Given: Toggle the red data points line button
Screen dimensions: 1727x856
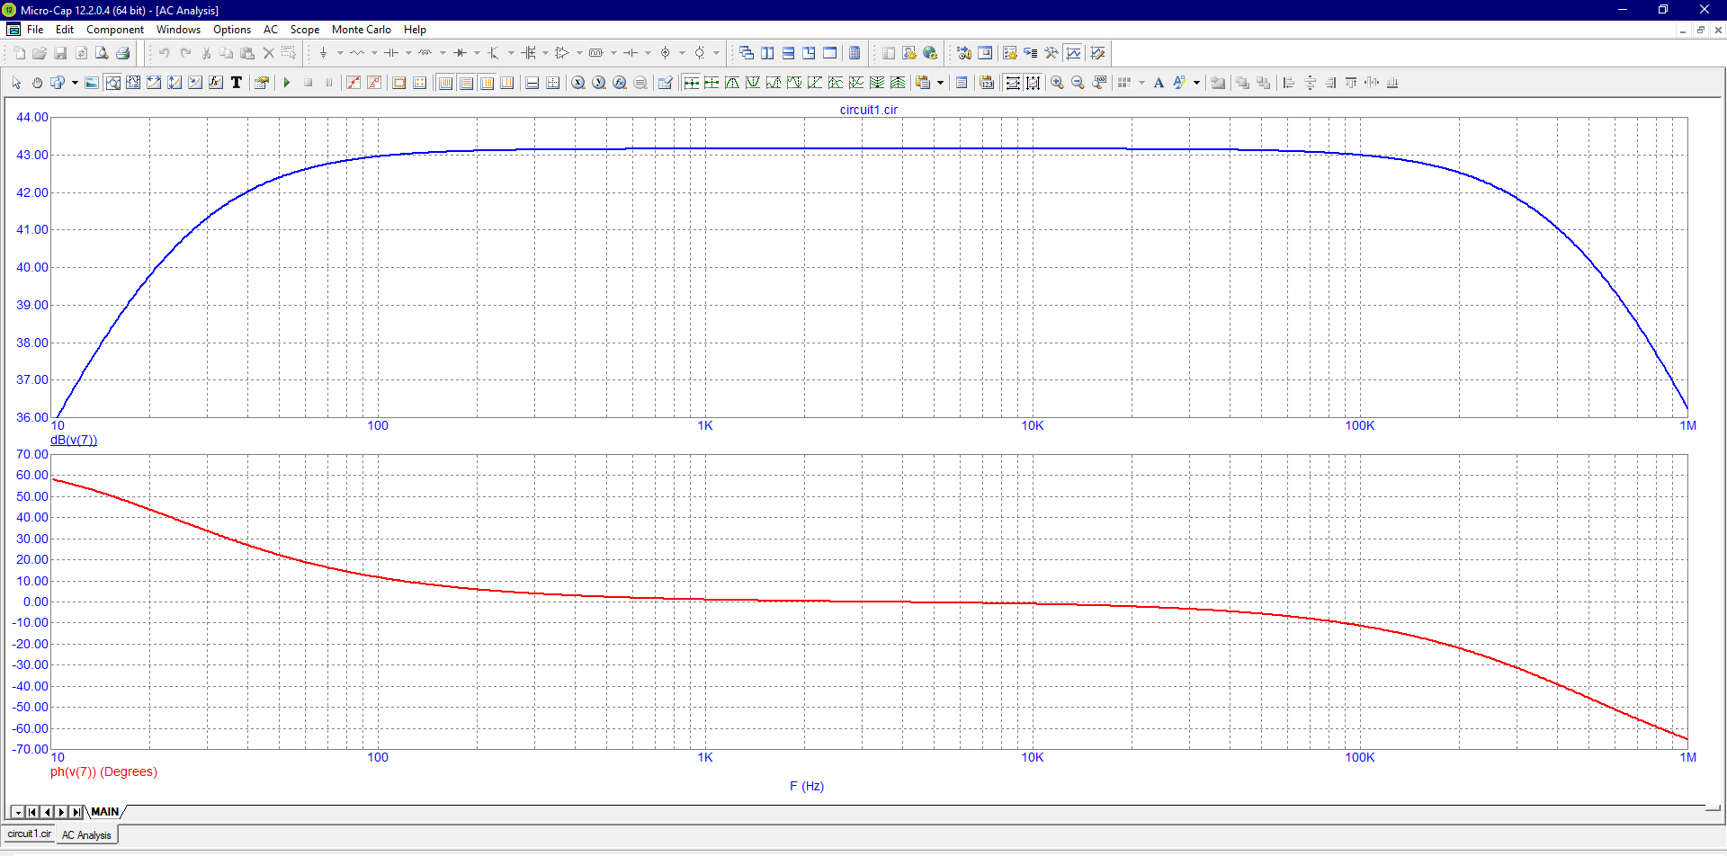Looking at the screenshot, I should coord(353,83).
